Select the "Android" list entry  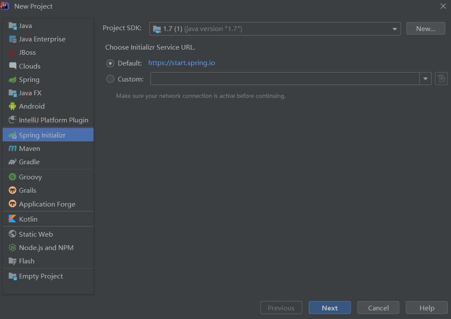click(x=48, y=106)
